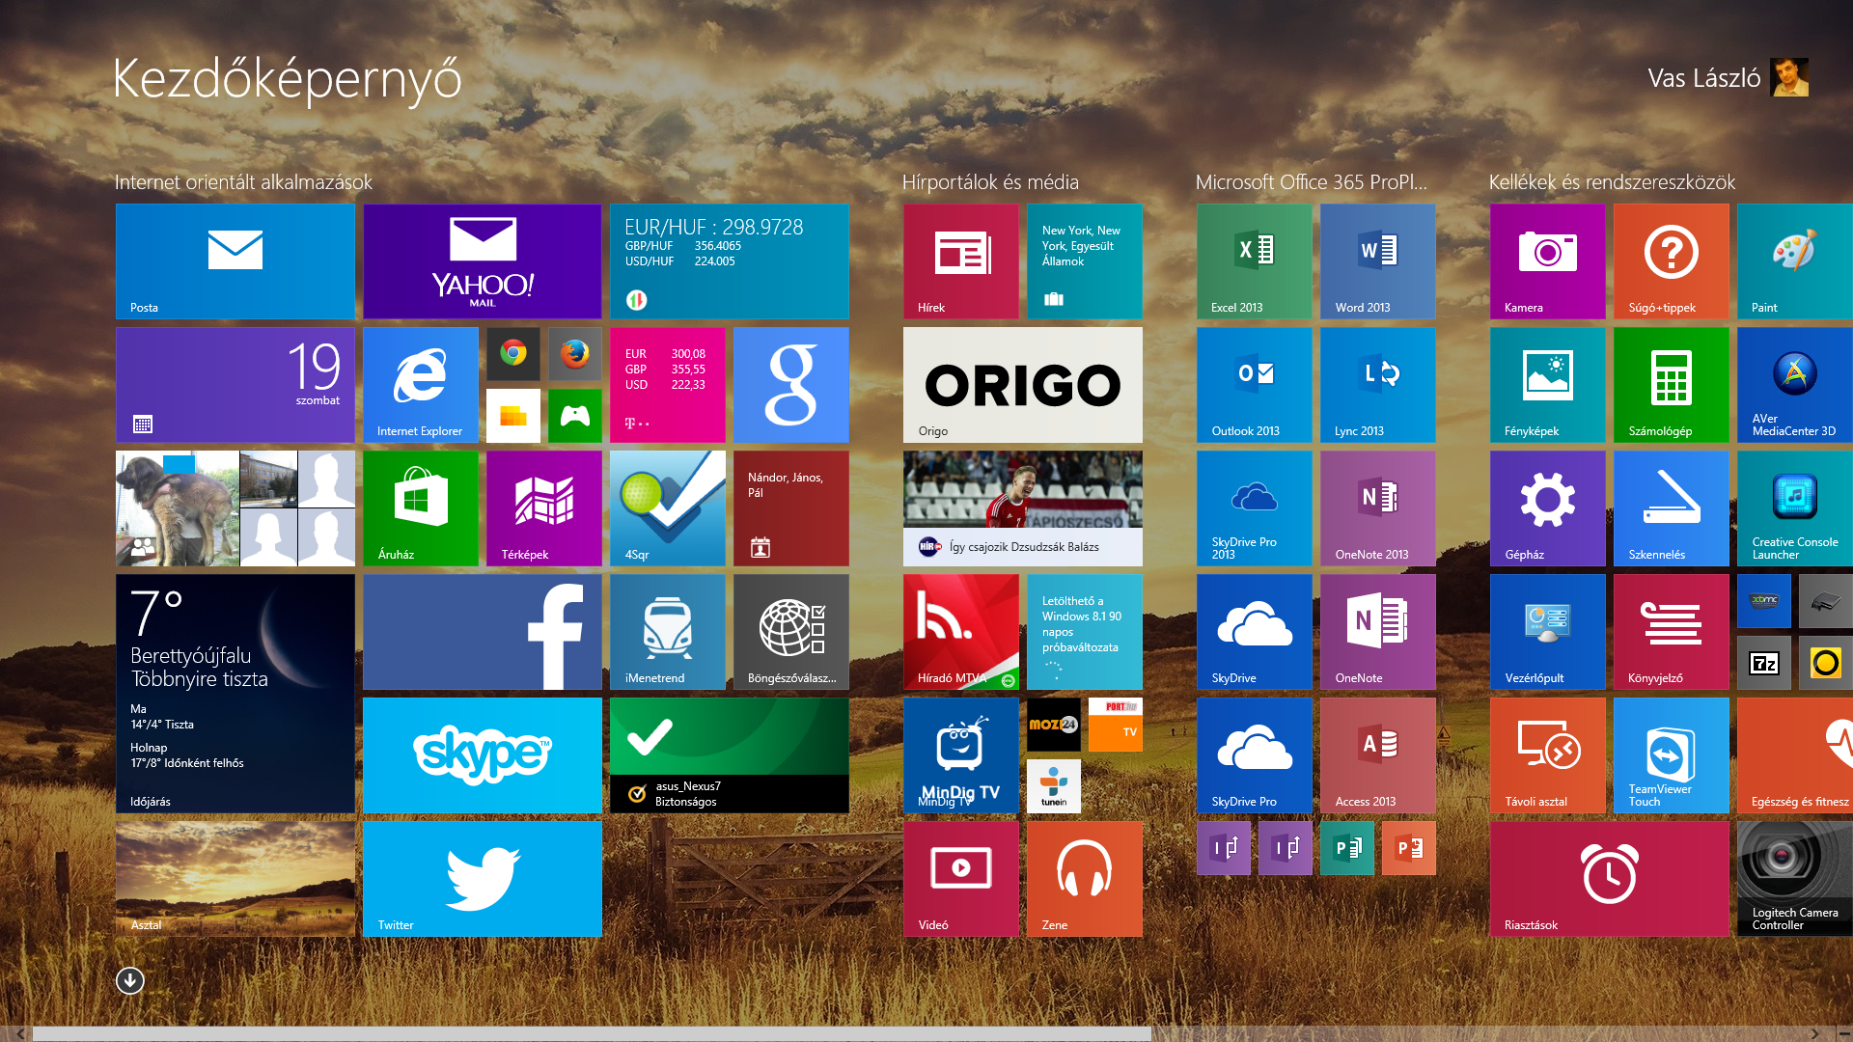Open the People contacts photo tile
1853x1042 pixels.
click(x=235, y=508)
